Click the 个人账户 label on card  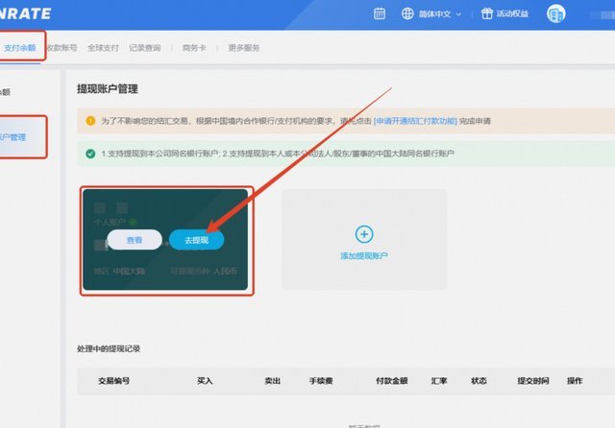point(110,222)
